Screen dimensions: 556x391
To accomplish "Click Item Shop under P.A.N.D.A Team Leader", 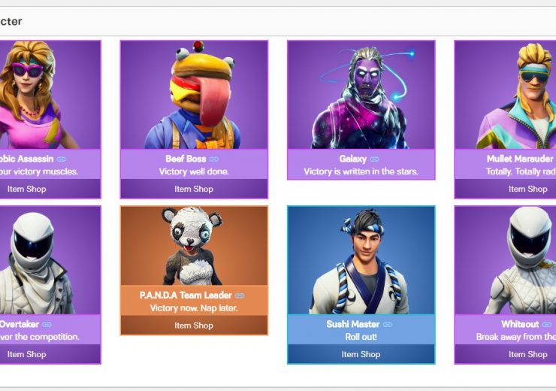I will (194, 326).
